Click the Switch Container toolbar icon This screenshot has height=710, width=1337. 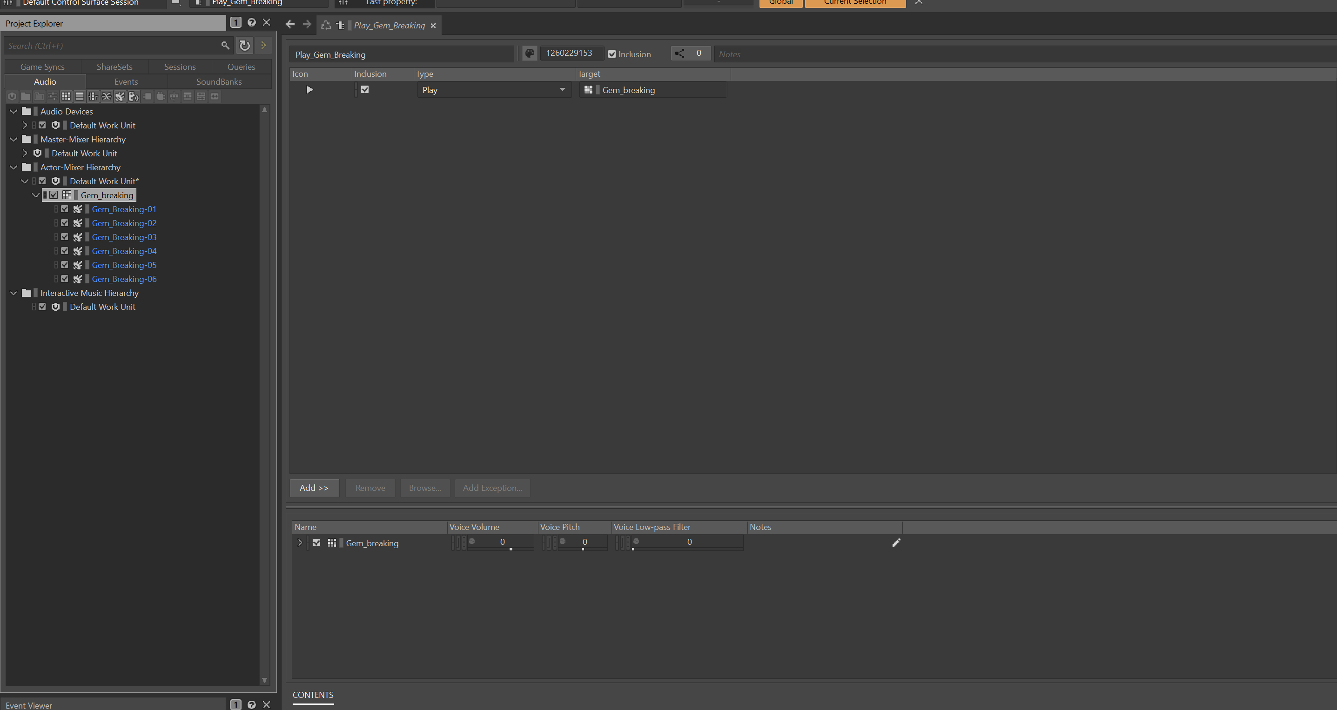click(93, 96)
